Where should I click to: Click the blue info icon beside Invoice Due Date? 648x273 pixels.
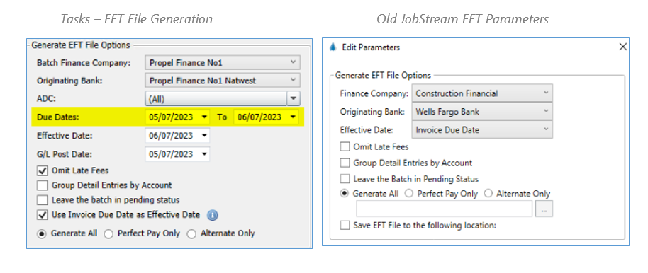(x=212, y=215)
